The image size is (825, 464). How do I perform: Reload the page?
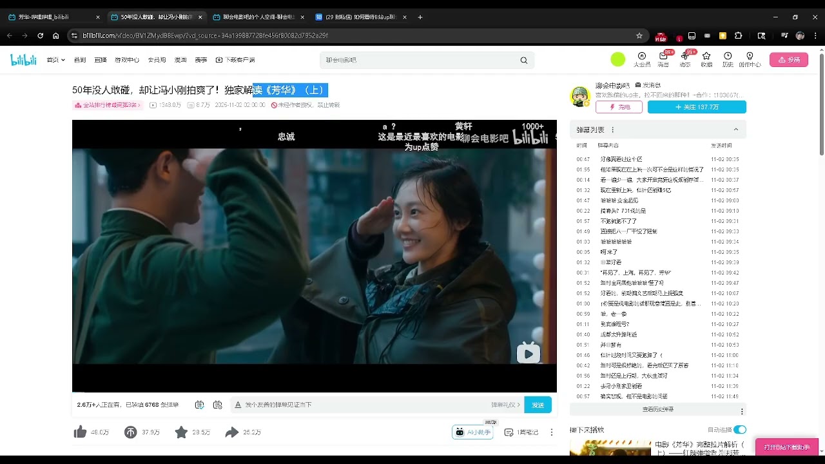[40, 35]
